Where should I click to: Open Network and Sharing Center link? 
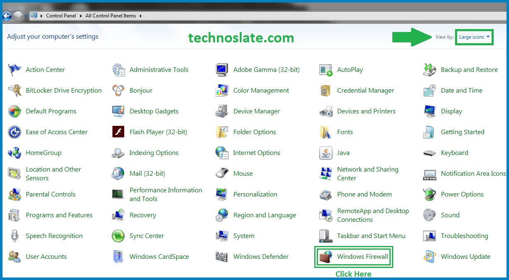tap(368, 174)
